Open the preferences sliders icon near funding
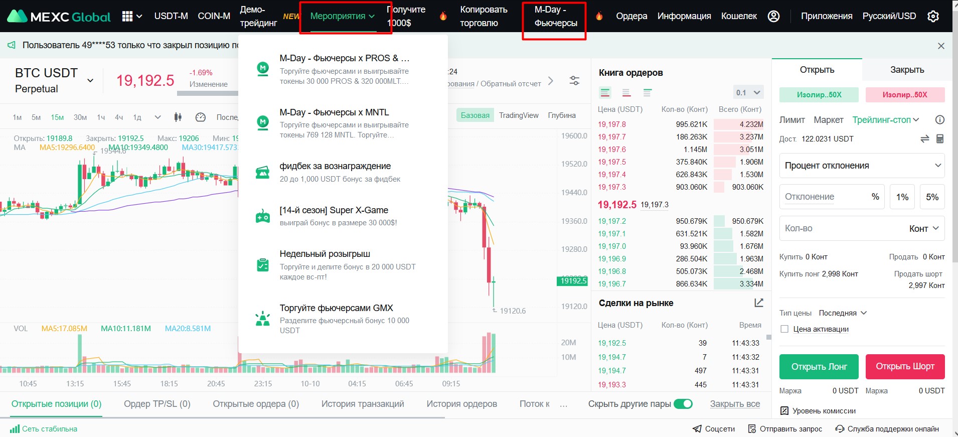 [574, 80]
